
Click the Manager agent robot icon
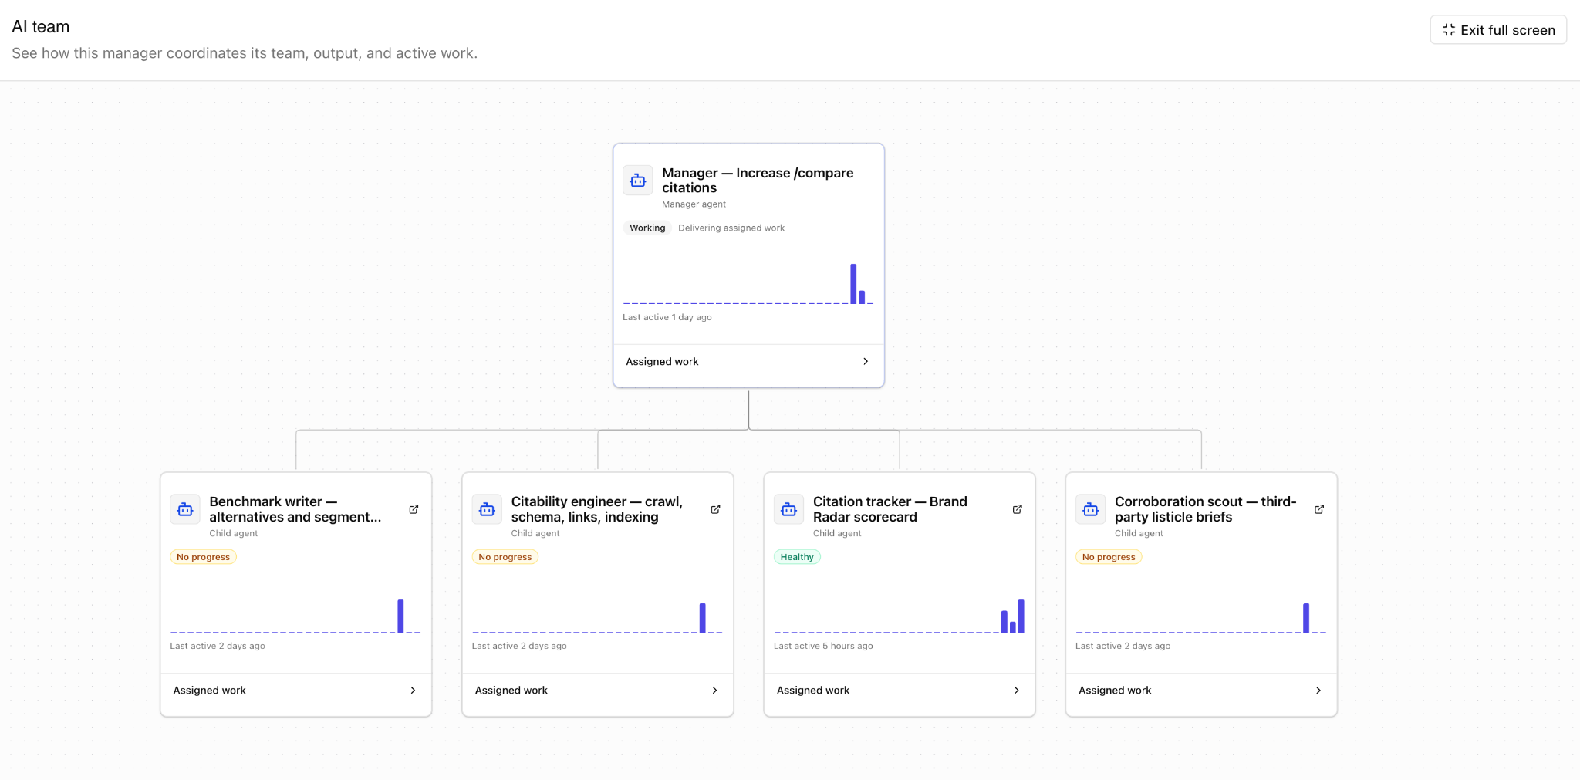point(638,181)
